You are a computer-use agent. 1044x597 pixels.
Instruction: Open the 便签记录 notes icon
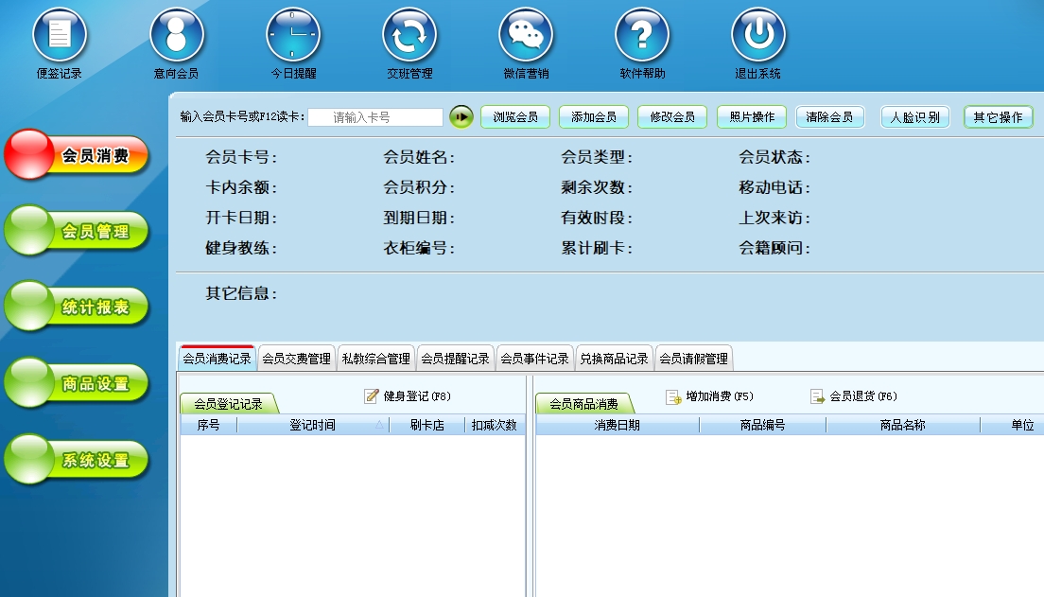(60, 35)
